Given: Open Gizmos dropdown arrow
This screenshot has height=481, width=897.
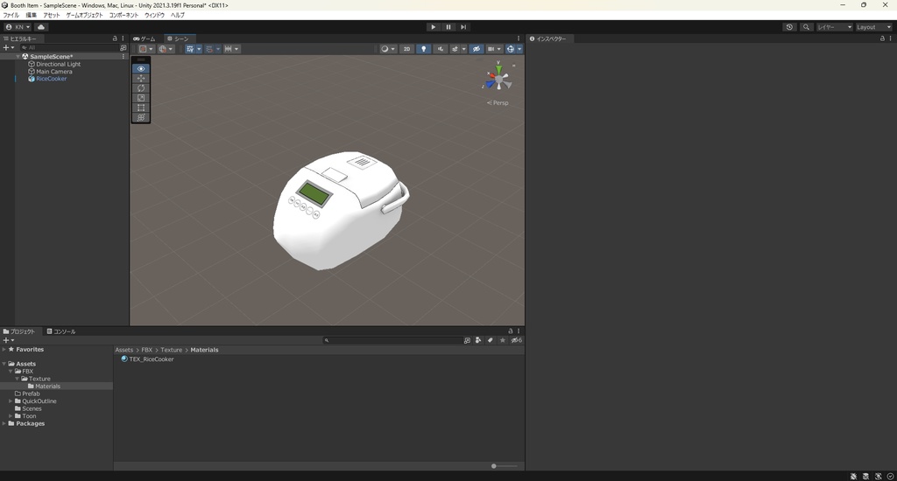Looking at the screenshot, I should (x=519, y=49).
